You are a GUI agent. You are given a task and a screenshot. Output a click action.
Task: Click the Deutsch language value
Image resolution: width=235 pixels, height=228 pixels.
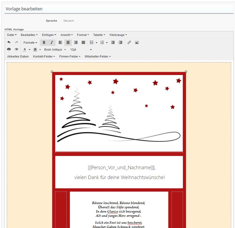(69, 21)
